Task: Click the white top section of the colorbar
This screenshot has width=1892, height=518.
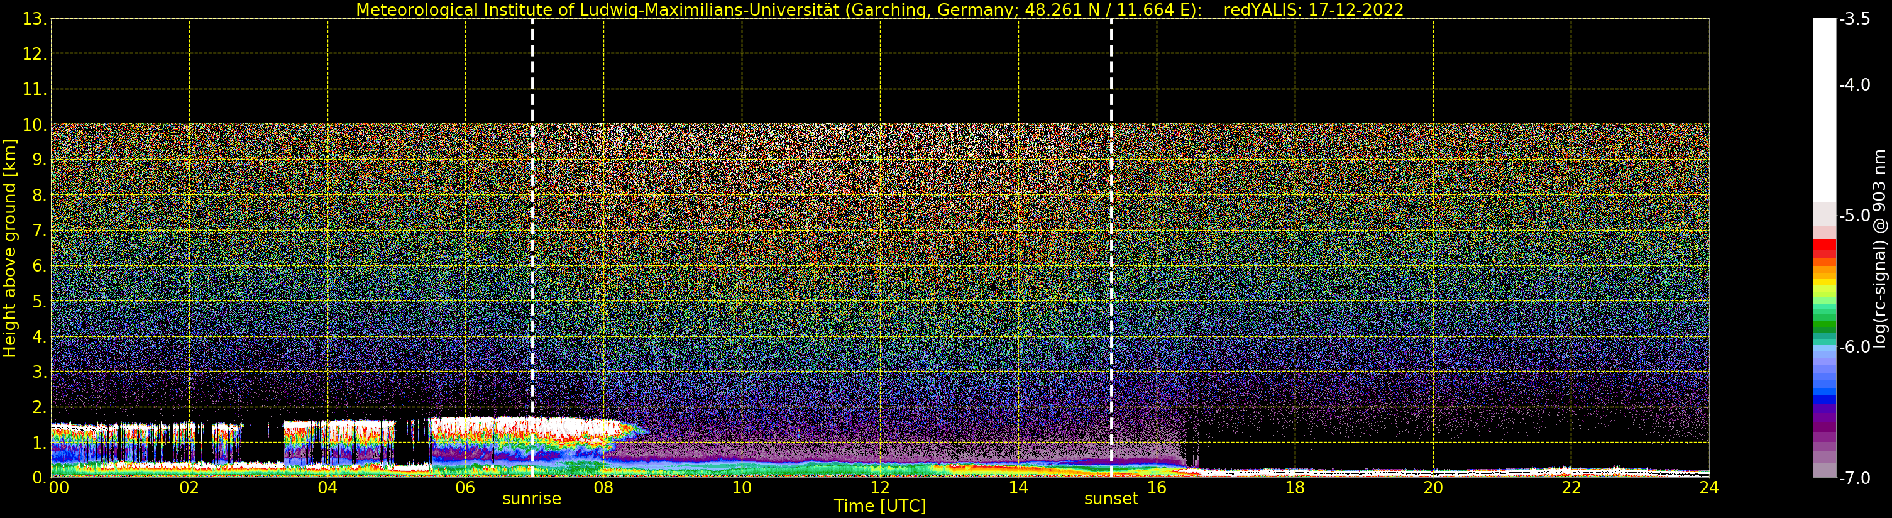Action: (x=1824, y=110)
